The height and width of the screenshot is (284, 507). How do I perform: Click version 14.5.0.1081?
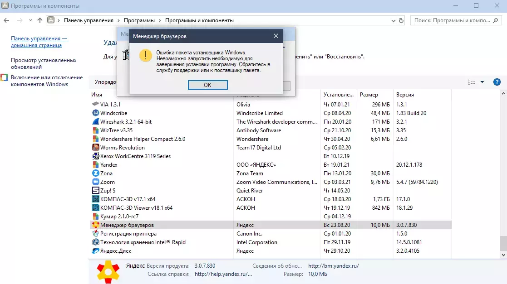409,242
